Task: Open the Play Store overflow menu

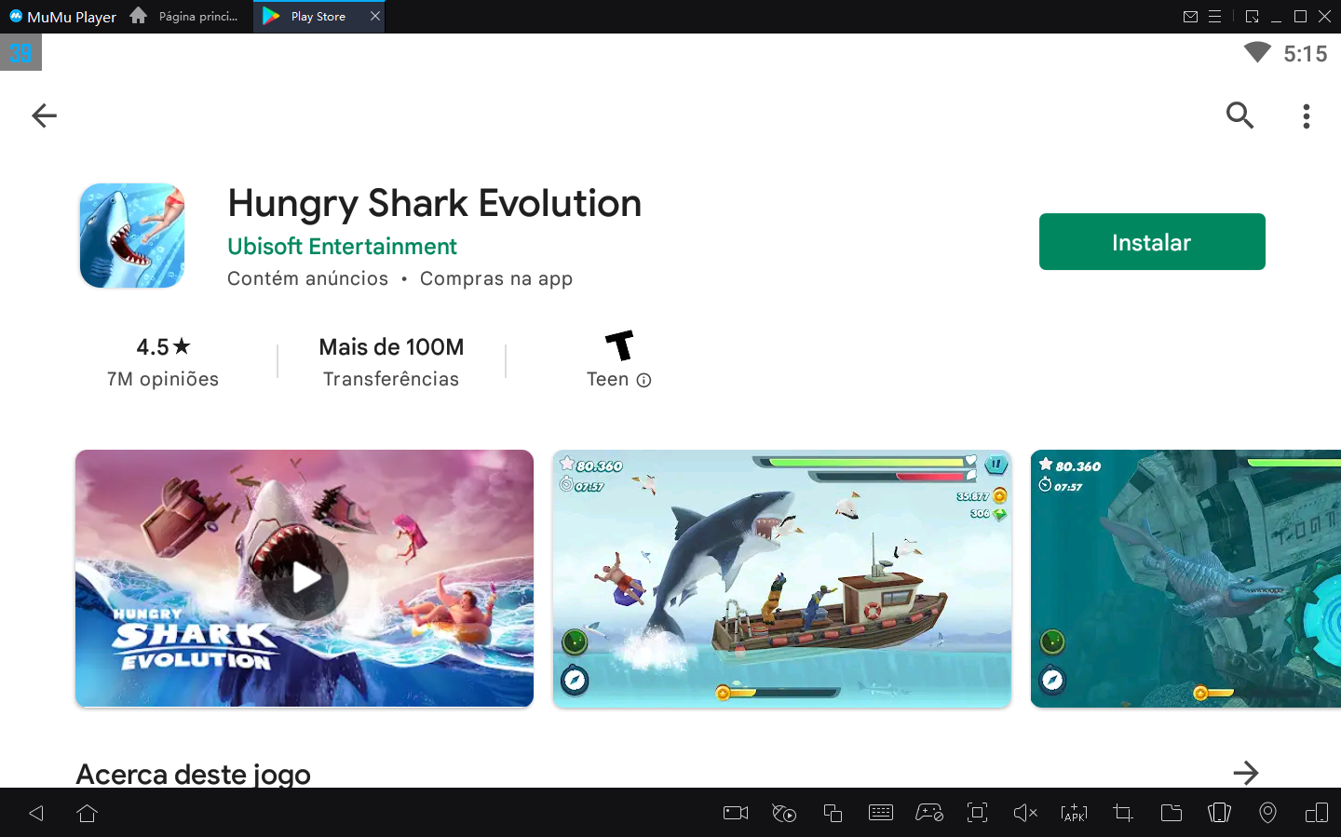Action: tap(1307, 115)
